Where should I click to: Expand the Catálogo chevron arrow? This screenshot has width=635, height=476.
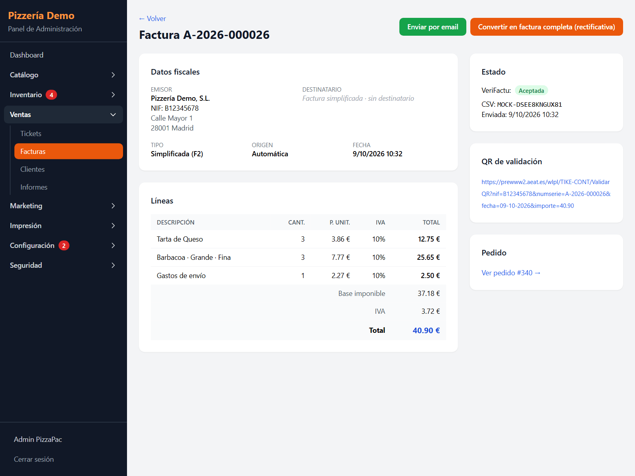click(113, 75)
